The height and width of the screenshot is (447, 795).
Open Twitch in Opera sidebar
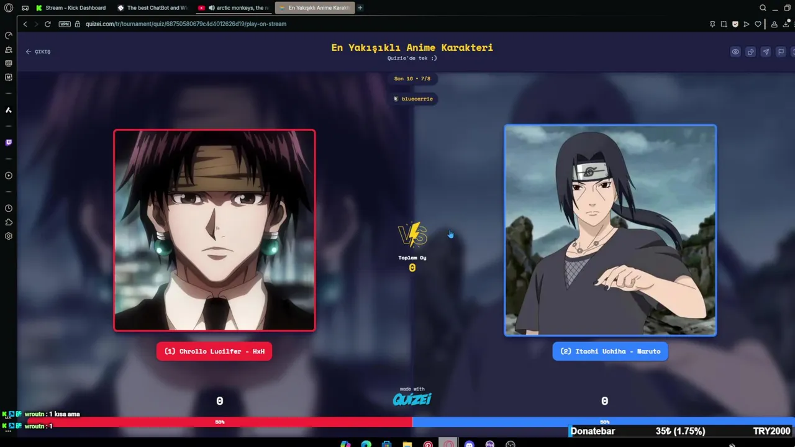point(9,142)
